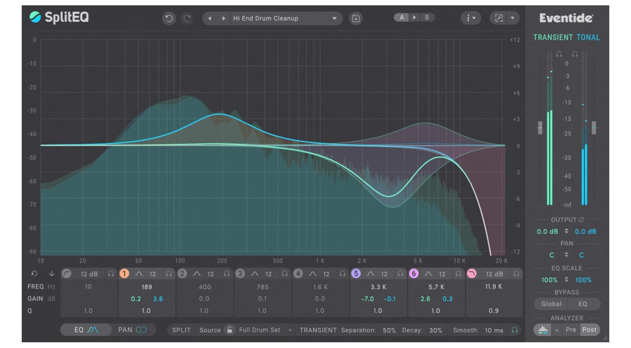Click the Tonal output 0.0 dB value

(x=585, y=231)
